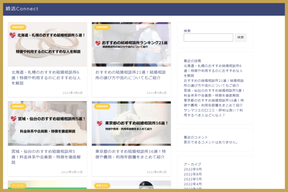Open post title 北海道・札幌のおすすめ結婚相談所6選 in card
Screen dimensions: 288x192
click(x=46, y=78)
